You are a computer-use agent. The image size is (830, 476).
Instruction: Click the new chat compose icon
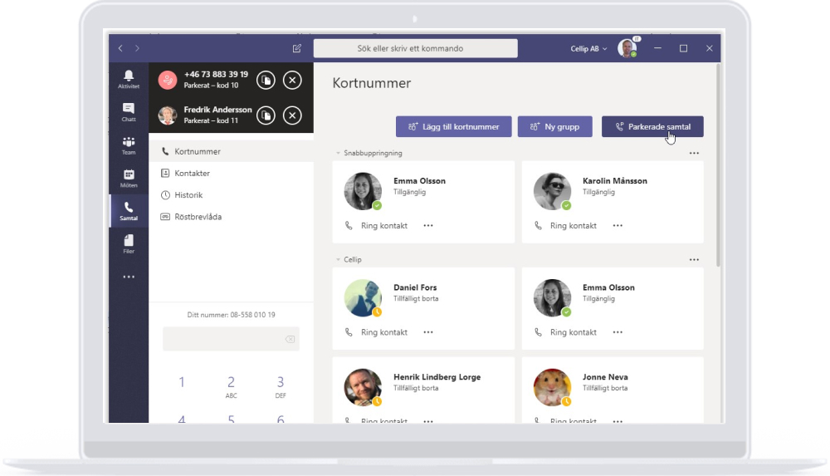pos(297,48)
